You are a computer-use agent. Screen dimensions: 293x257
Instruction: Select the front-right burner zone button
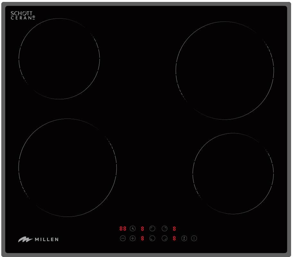click(x=164, y=238)
